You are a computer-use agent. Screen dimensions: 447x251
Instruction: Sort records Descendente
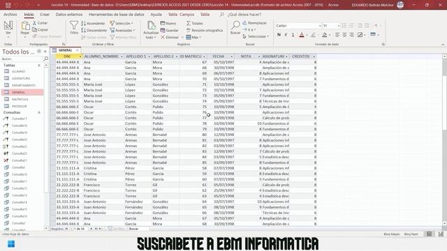pyautogui.click(x=94, y=30)
